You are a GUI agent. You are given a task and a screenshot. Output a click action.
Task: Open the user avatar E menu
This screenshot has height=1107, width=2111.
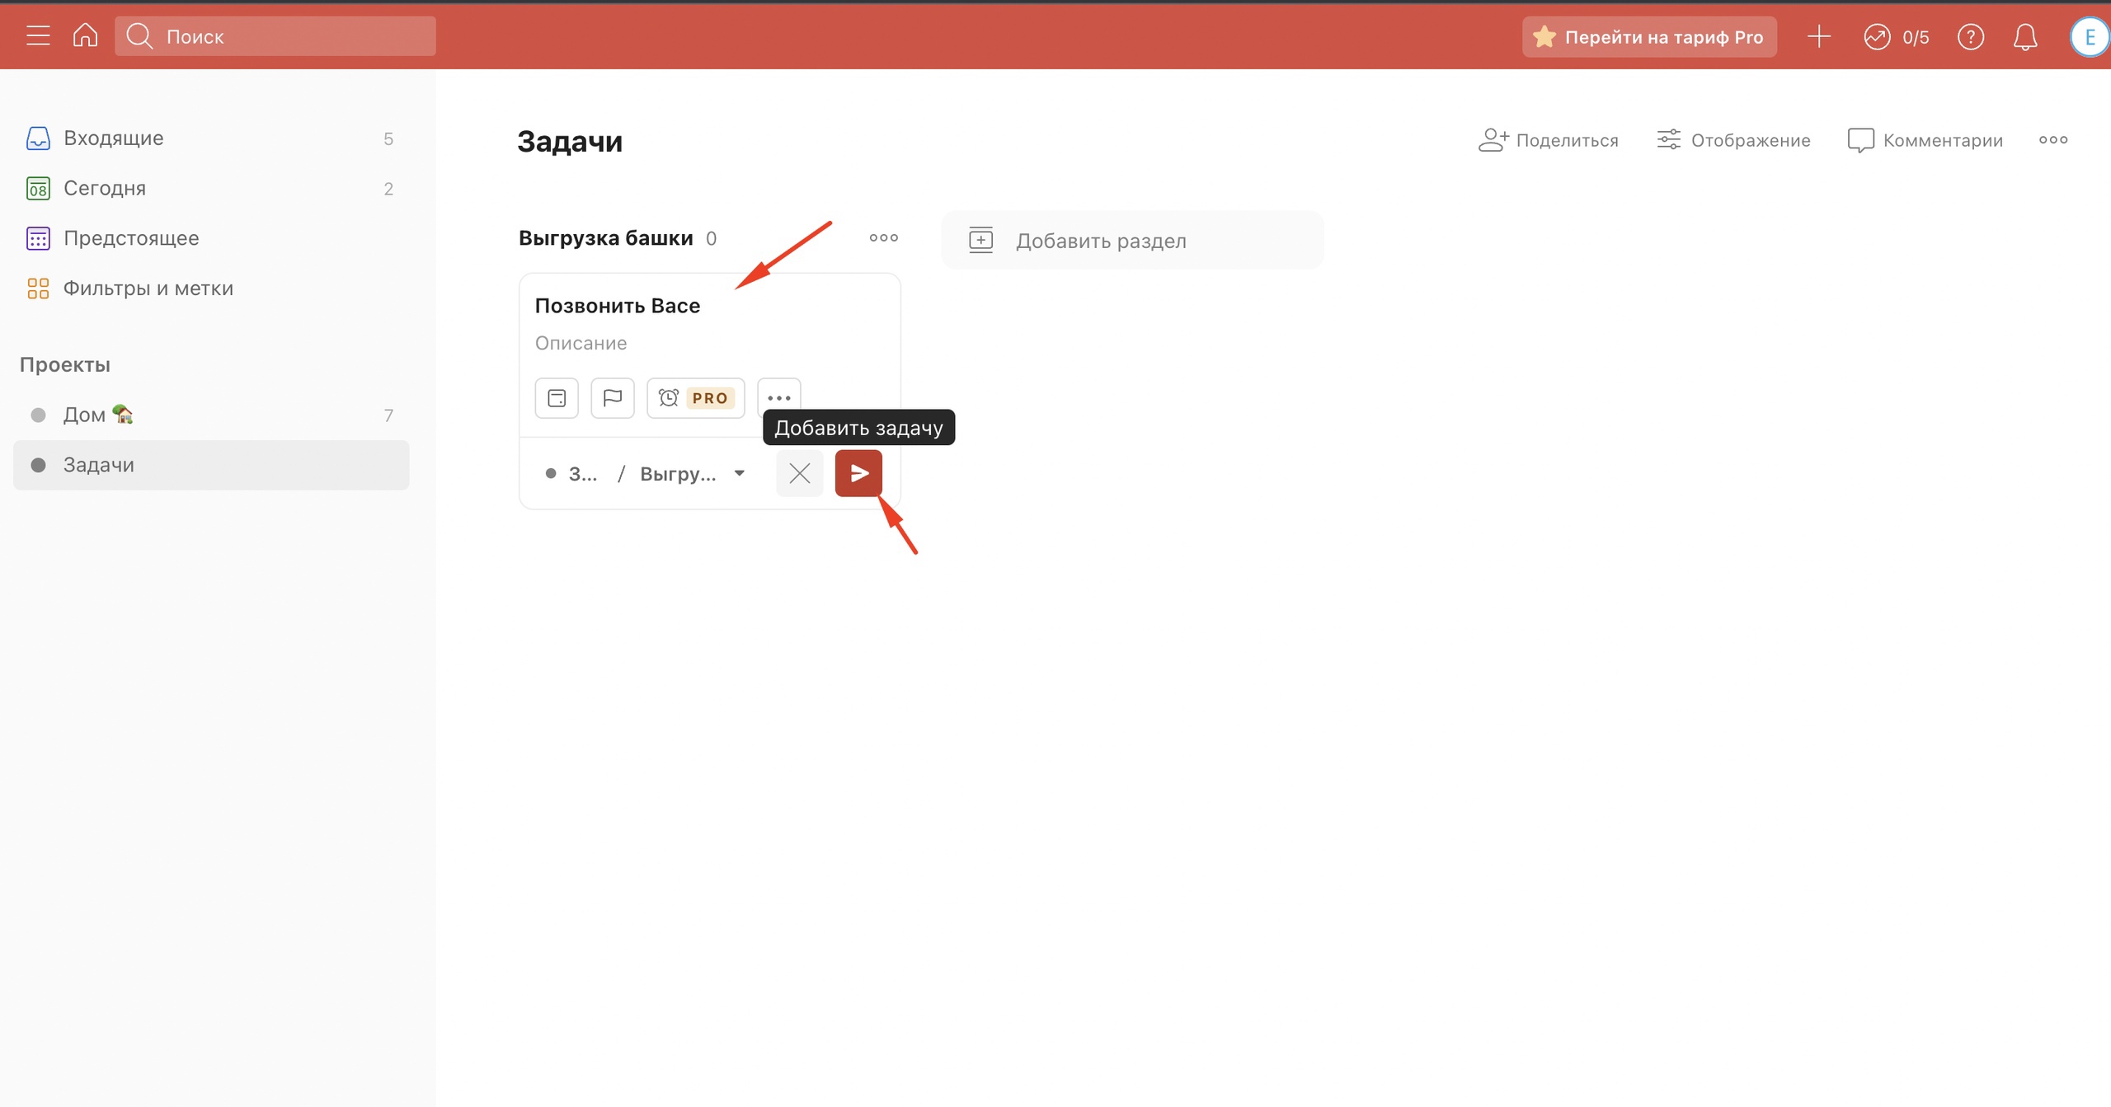(2090, 37)
